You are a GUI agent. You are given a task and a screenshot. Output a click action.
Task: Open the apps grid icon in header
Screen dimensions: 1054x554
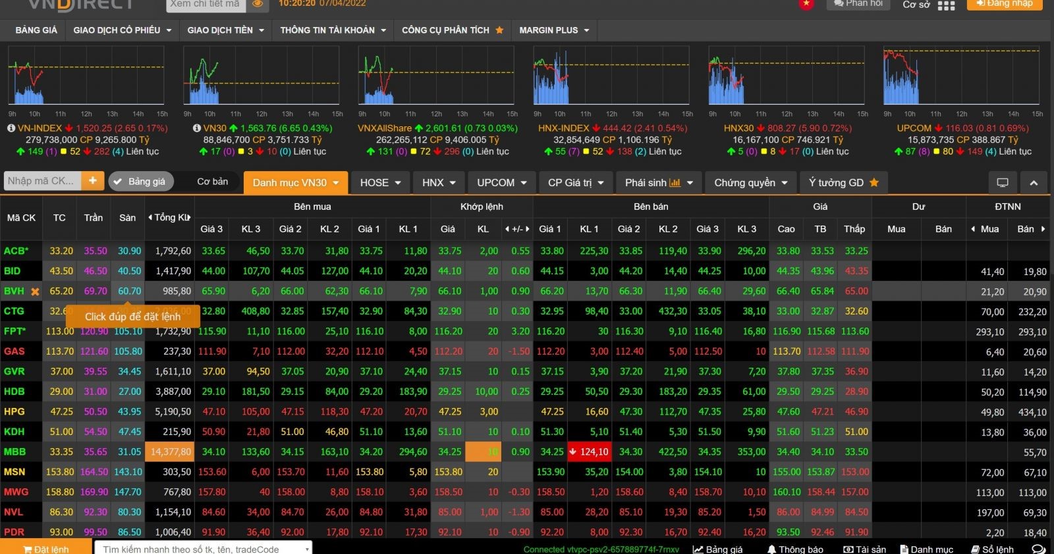click(946, 5)
